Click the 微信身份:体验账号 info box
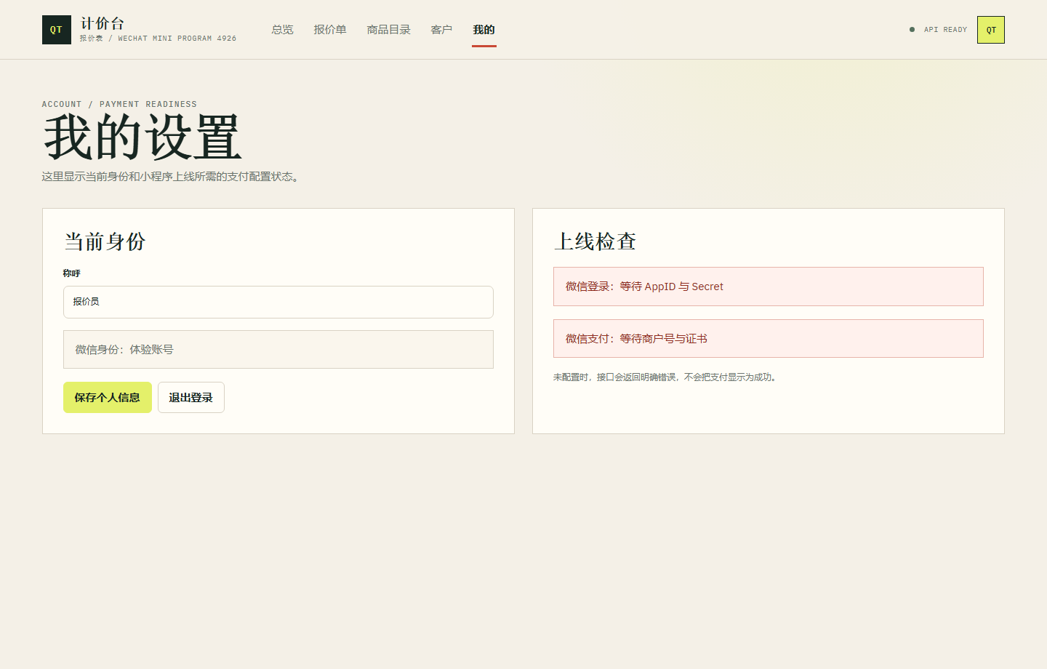 point(278,350)
